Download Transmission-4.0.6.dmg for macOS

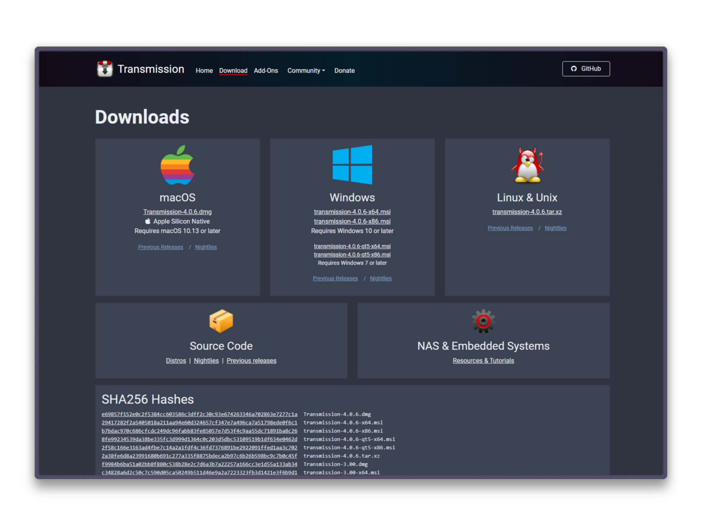[x=177, y=212]
